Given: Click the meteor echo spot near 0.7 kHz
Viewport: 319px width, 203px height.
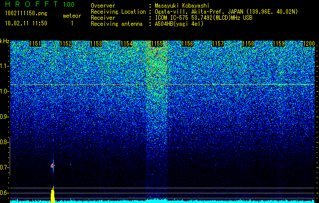Looking at the screenshot, I should [x=53, y=166].
